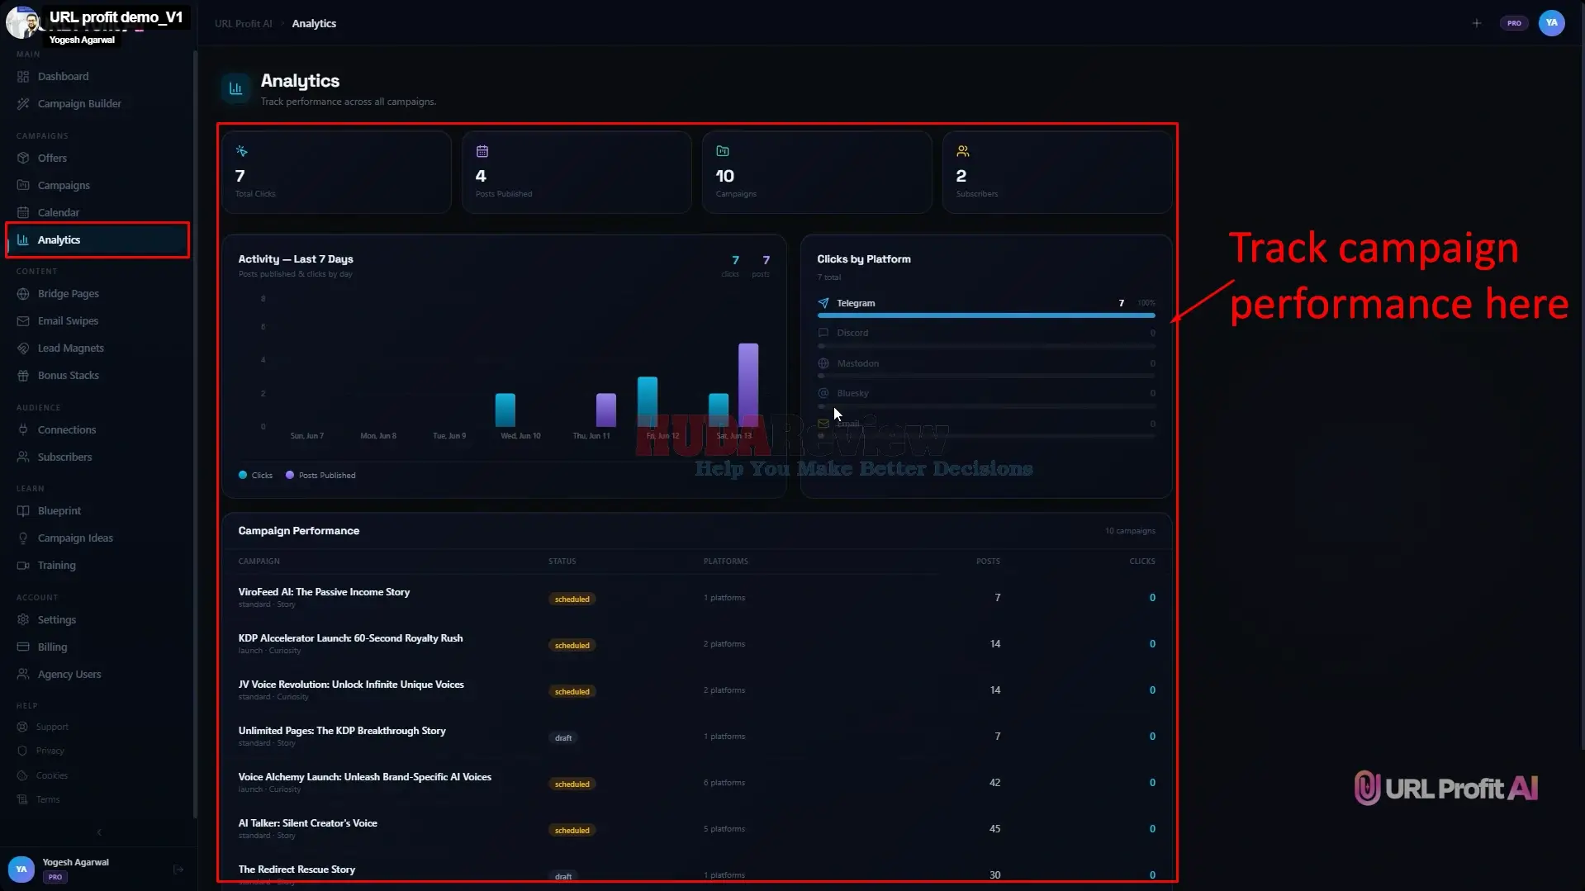Select Subscribers in the Audience section

[x=64, y=457]
